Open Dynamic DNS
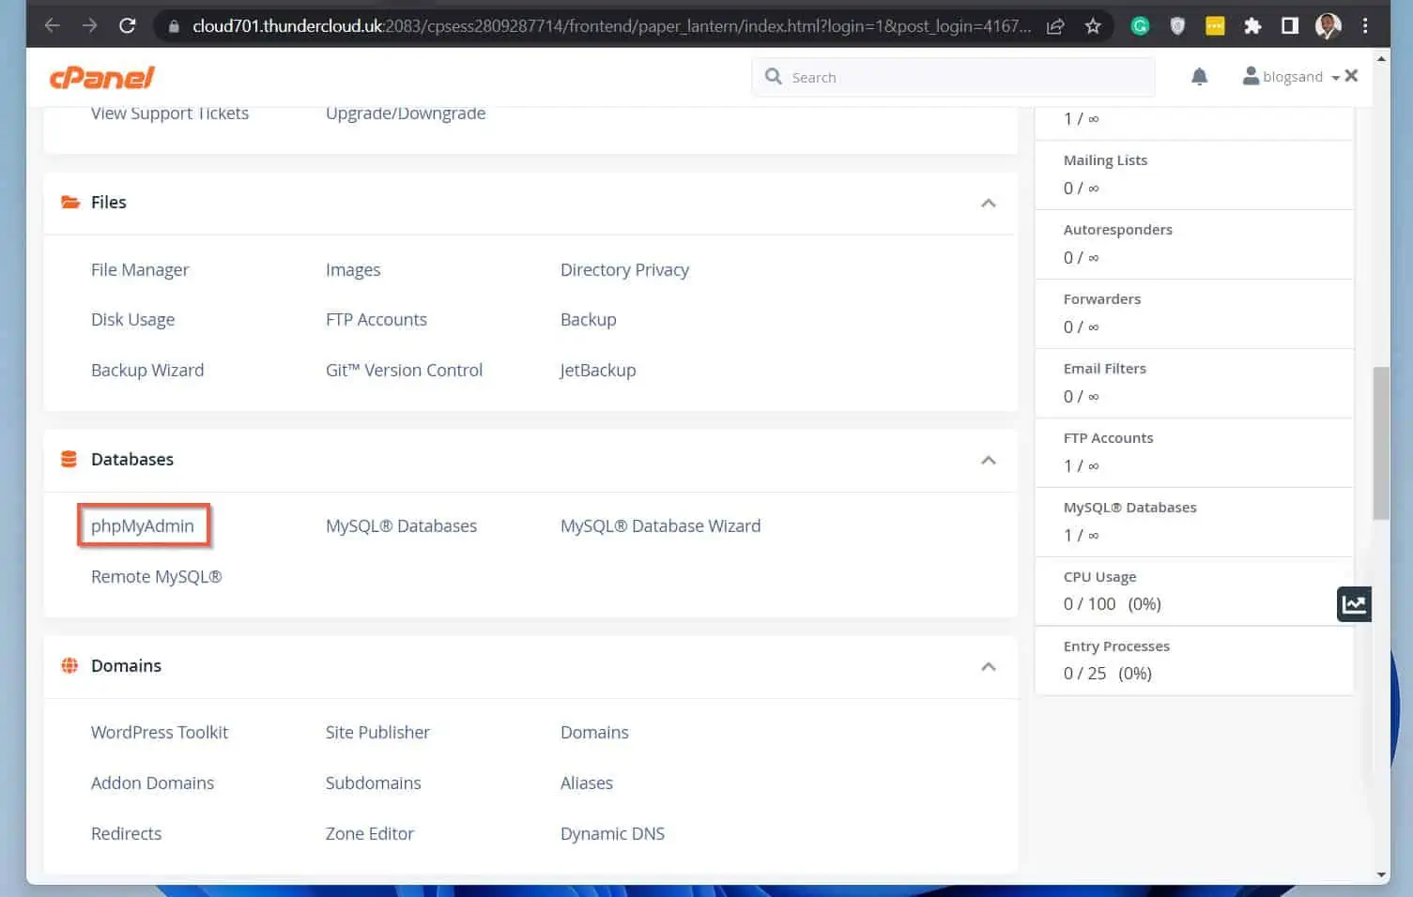Viewport: 1413px width, 897px height. pyautogui.click(x=612, y=833)
